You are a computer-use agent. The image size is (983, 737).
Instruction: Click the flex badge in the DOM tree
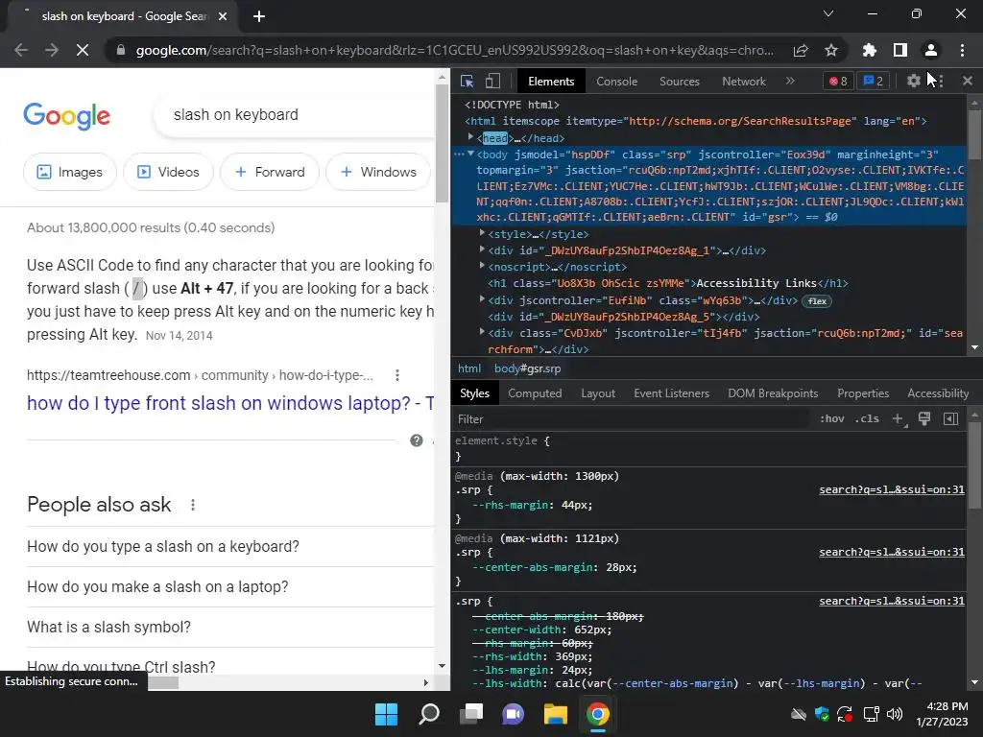[x=817, y=301]
